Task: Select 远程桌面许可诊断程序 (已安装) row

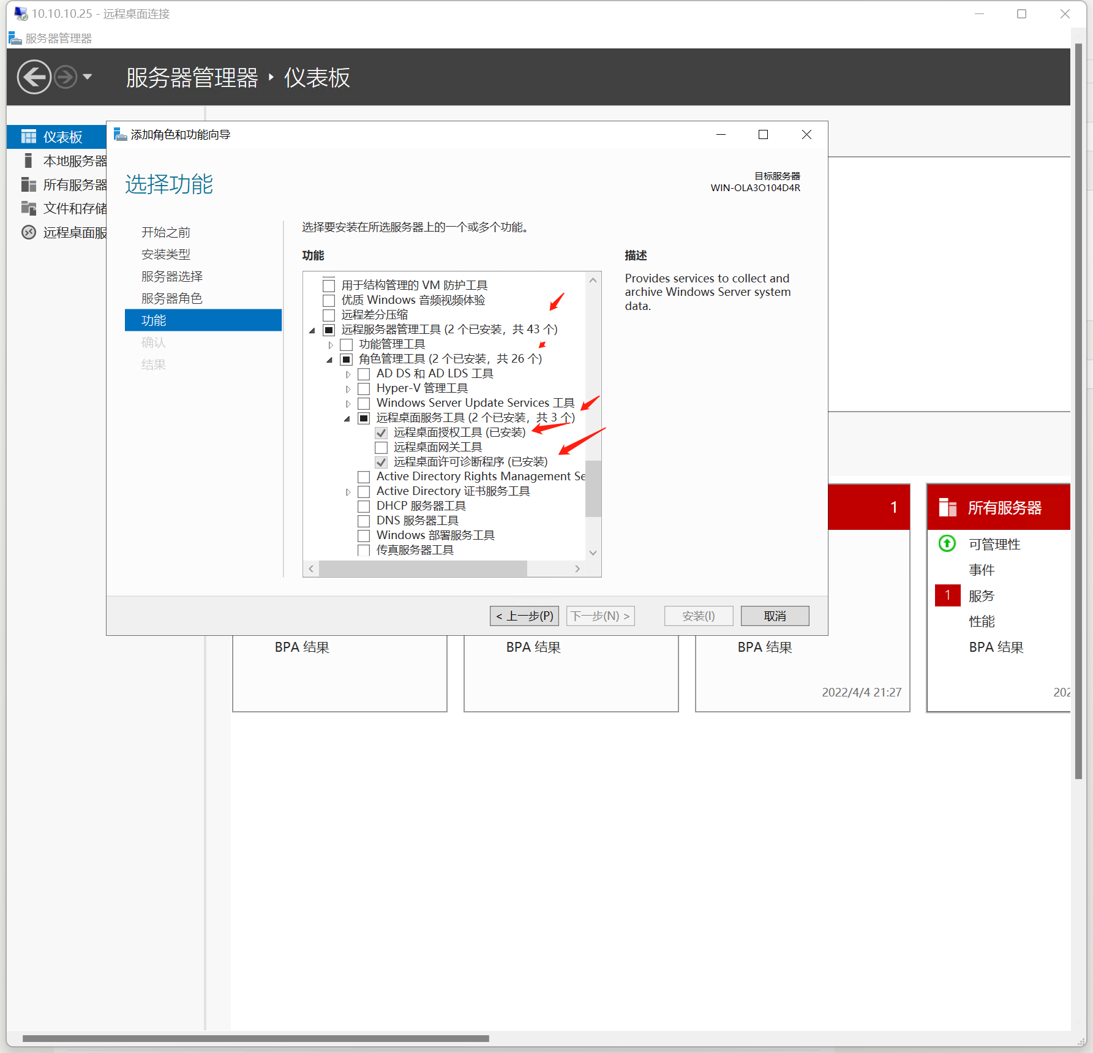Action: click(x=470, y=462)
